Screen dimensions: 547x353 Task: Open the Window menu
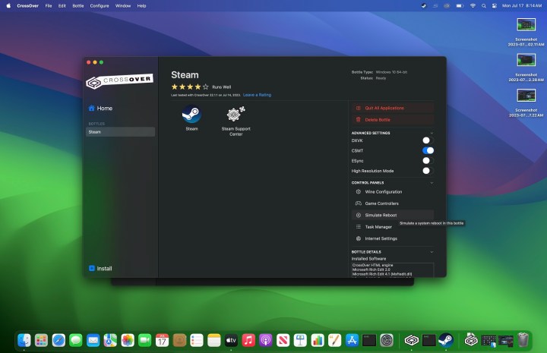click(123, 6)
